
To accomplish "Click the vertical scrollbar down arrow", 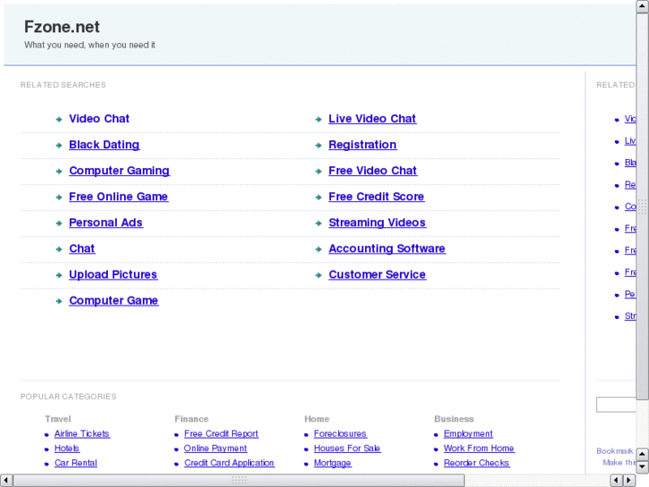I will pyautogui.click(x=642, y=465).
